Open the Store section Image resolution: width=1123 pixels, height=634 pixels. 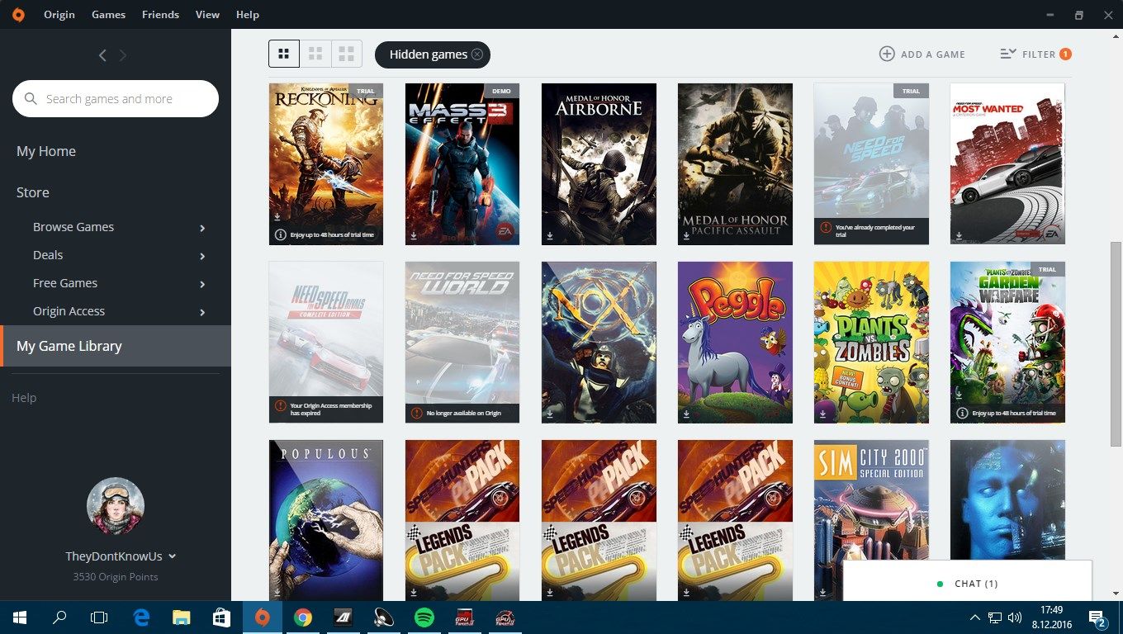[x=33, y=192]
